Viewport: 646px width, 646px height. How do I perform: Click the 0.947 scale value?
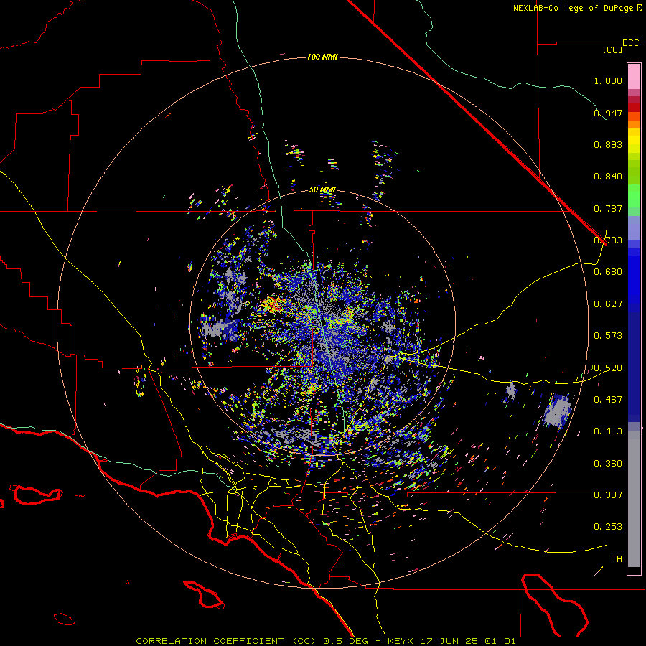[608, 113]
